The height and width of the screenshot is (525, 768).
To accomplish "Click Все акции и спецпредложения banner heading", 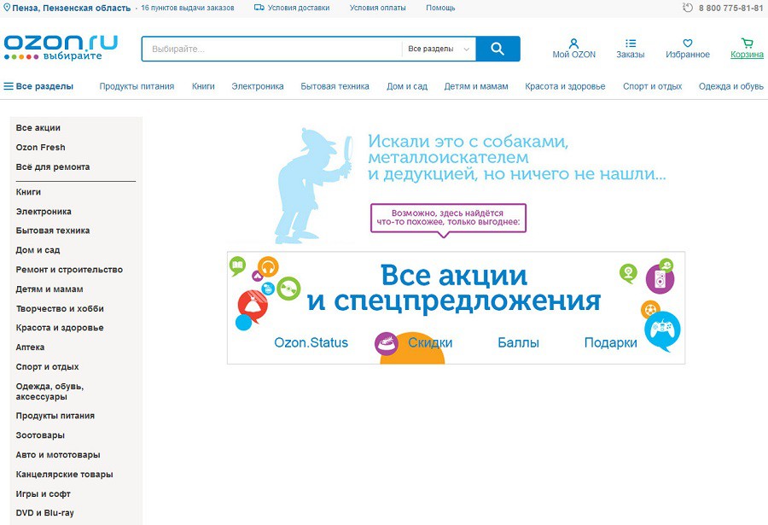I will [454, 289].
